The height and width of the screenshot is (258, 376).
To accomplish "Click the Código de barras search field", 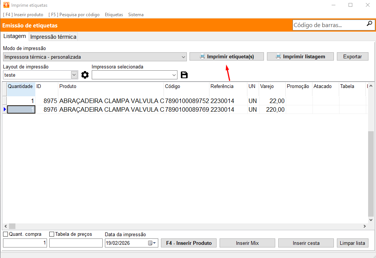I will pos(329,25).
